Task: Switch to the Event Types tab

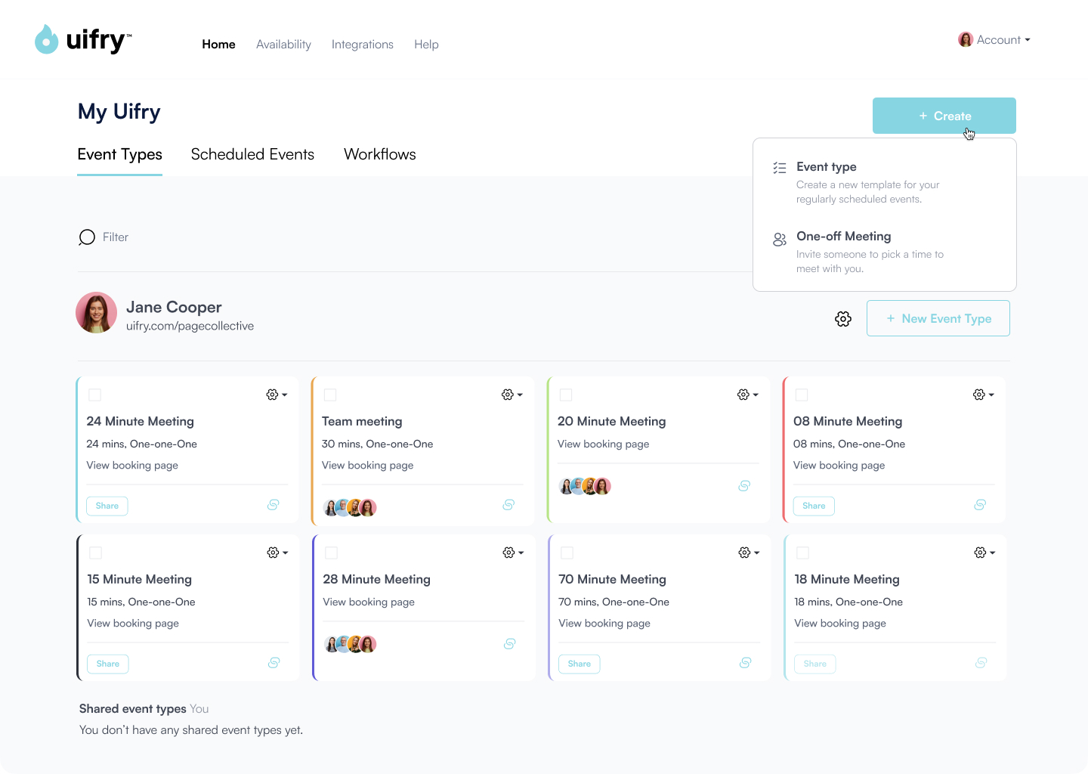Action: tap(119, 155)
